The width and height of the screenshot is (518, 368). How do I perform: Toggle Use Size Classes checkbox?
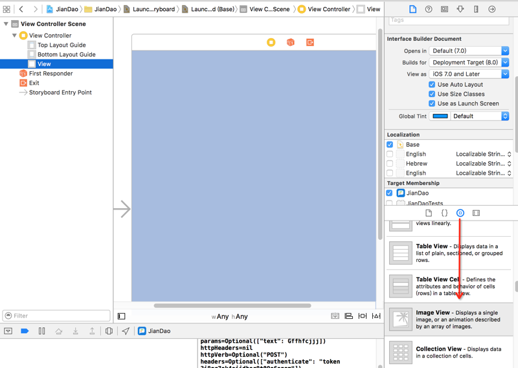point(432,94)
